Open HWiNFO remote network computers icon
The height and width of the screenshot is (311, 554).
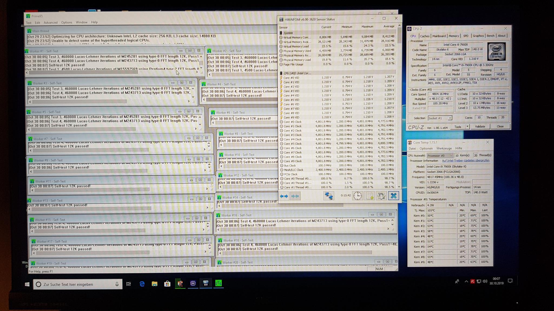coord(329,196)
